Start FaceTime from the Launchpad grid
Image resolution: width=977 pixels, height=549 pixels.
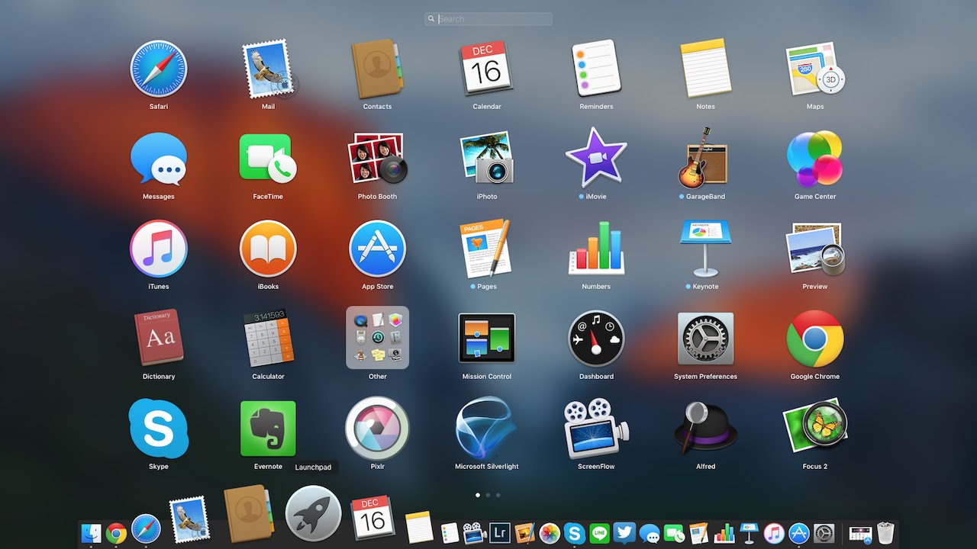(x=268, y=159)
